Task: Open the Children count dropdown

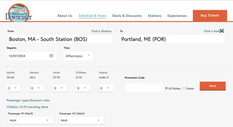Action: coord(83,88)
